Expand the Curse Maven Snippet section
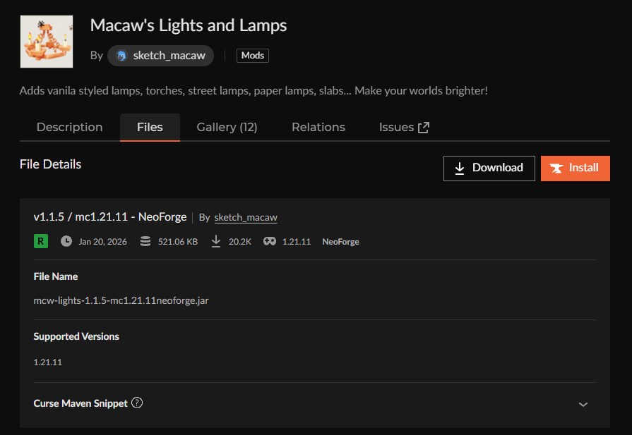 coord(583,404)
